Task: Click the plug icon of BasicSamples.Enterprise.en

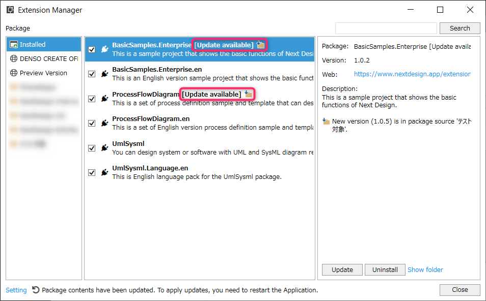Action: [x=105, y=74]
